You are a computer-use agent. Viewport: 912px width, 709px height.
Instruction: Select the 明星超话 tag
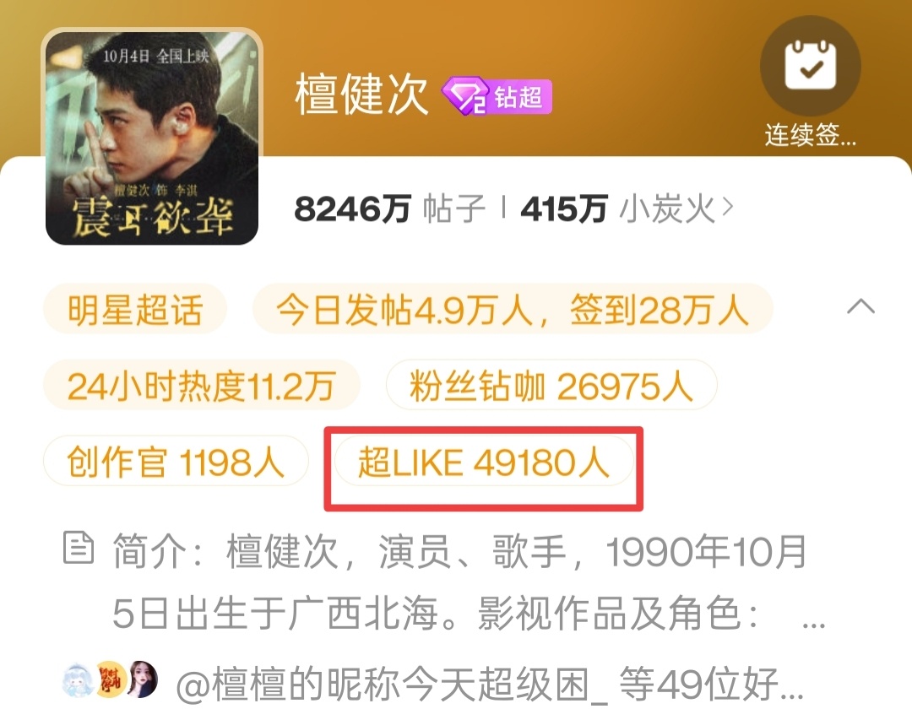(x=135, y=309)
